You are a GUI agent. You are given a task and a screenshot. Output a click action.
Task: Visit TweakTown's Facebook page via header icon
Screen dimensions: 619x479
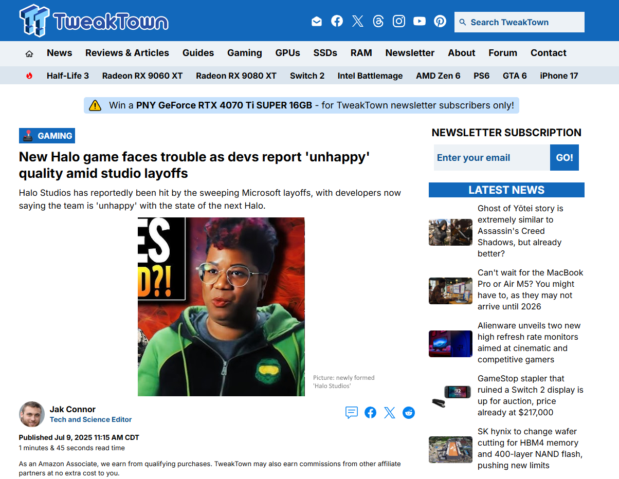[337, 21]
